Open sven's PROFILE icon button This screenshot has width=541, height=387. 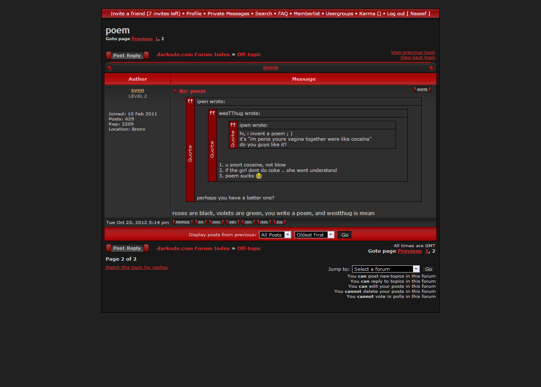pos(183,222)
